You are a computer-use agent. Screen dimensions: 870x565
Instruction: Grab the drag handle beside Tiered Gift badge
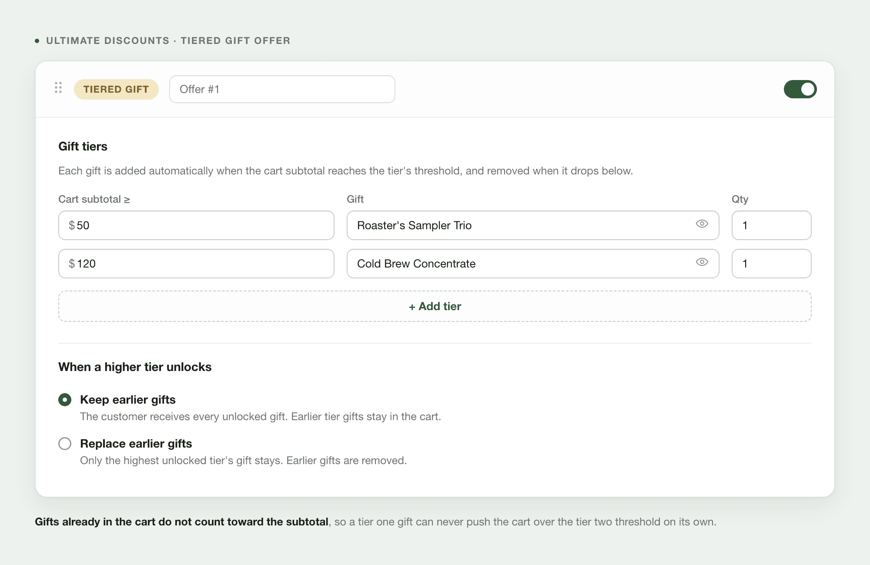tap(58, 88)
